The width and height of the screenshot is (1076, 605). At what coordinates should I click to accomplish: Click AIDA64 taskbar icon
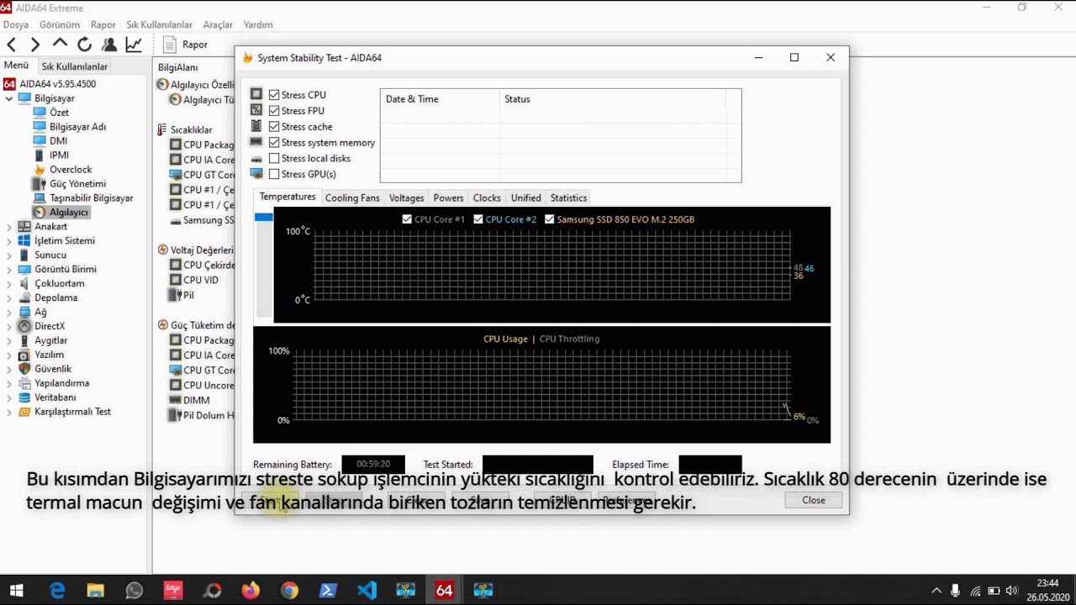(x=444, y=590)
